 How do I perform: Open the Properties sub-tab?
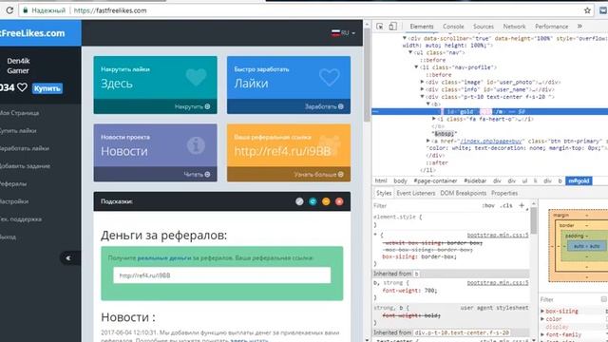[504, 193]
